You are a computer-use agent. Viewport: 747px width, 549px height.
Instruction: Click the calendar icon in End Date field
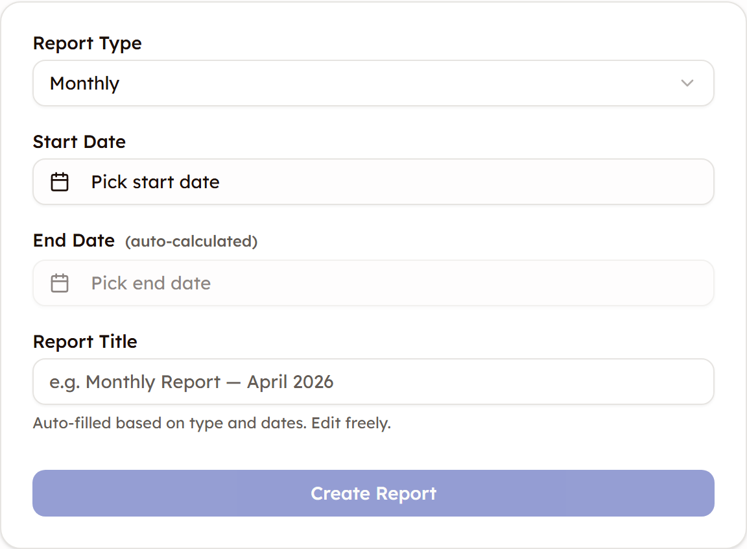coord(60,282)
